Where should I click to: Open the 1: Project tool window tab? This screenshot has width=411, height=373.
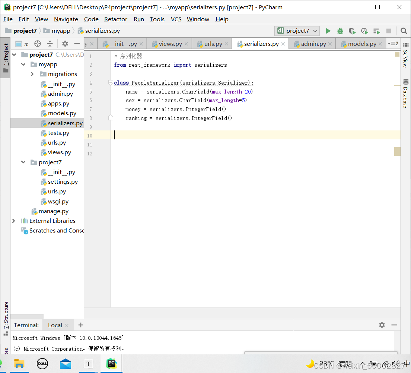pos(6,58)
